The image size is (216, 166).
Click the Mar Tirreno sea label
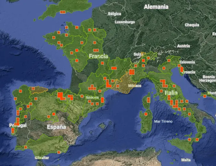click(x=163, y=121)
